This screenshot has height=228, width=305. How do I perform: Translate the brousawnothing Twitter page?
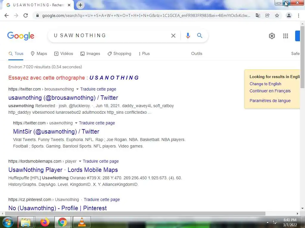pyautogui.click(x=98, y=89)
